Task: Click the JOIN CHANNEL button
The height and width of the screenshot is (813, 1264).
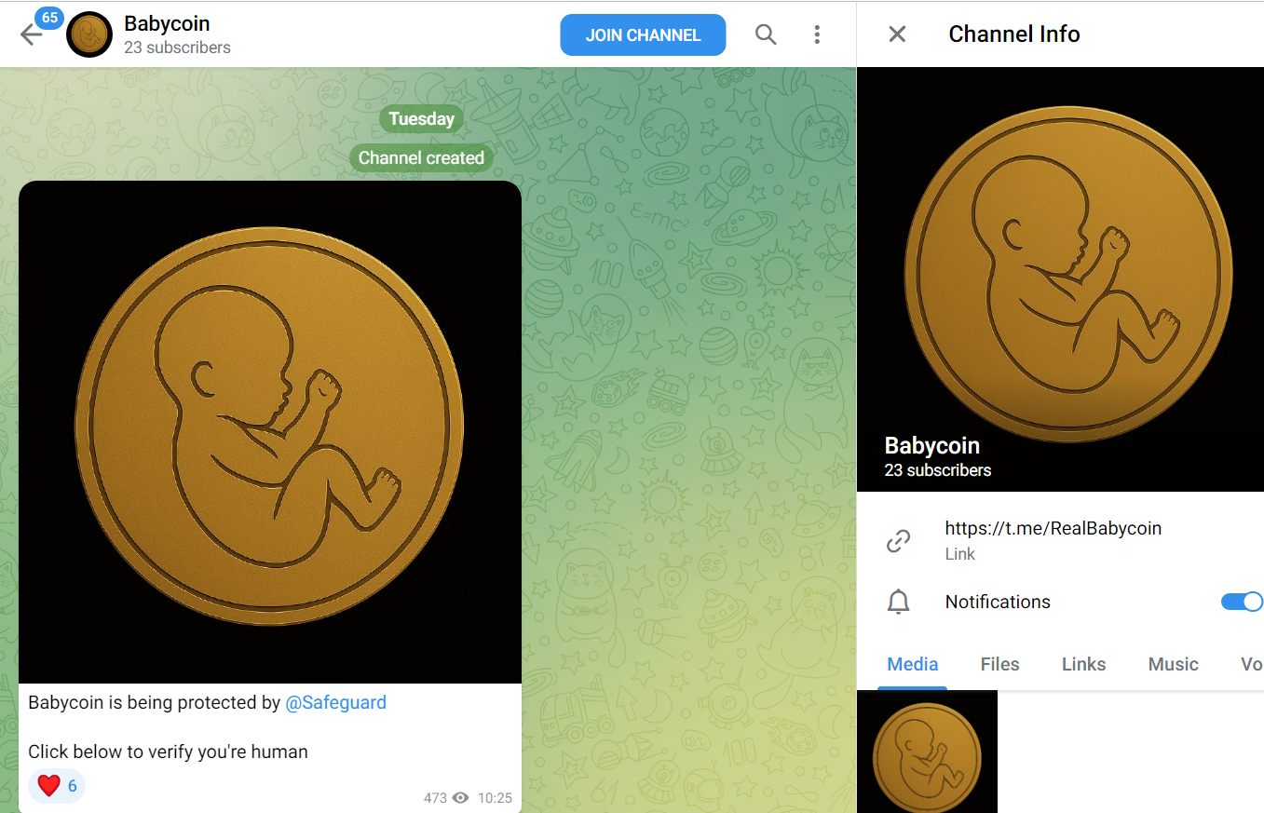Action: (x=643, y=35)
